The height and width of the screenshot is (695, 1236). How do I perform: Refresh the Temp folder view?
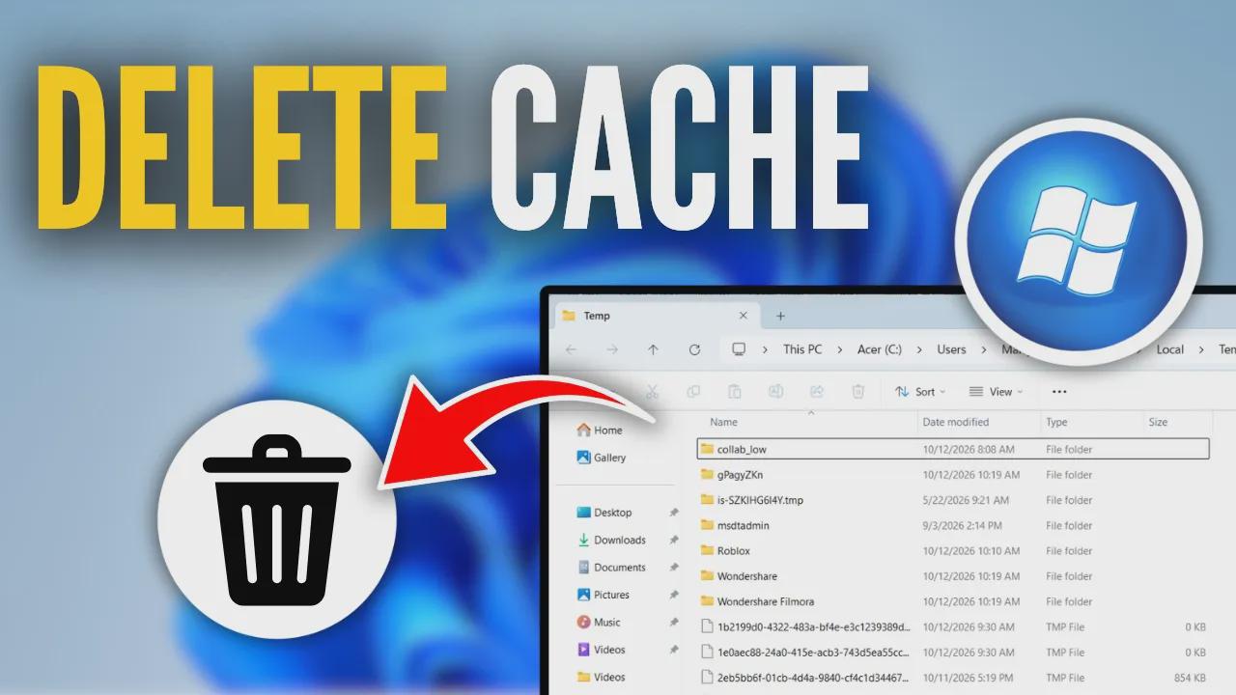tap(694, 349)
